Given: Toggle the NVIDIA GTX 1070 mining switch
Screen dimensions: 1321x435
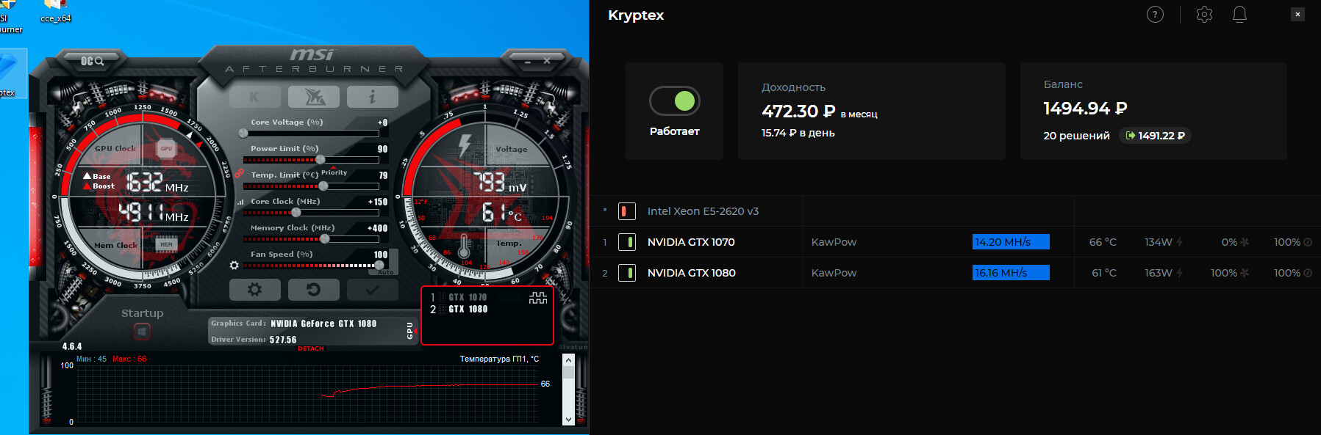Looking at the screenshot, I should click(627, 242).
